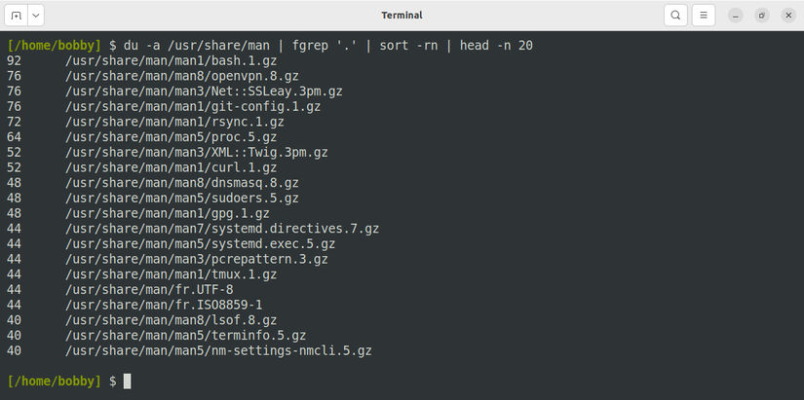Click the rsync.1.gz output line
804x400 pixels.
174,123
